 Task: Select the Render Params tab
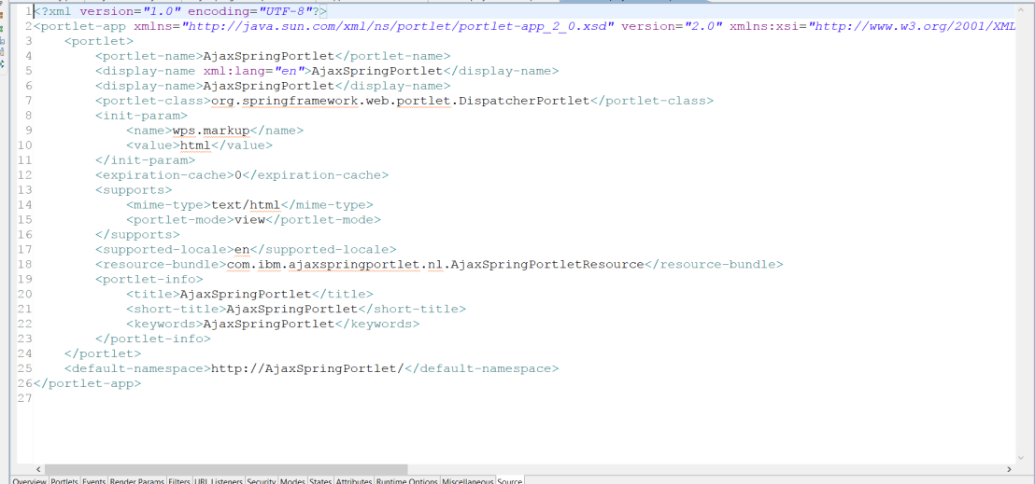[136, 481]
